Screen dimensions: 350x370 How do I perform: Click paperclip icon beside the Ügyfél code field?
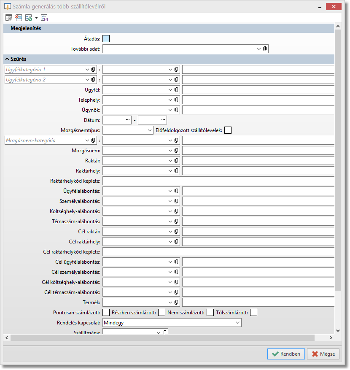pyautogui.click(x=176, y=90)
